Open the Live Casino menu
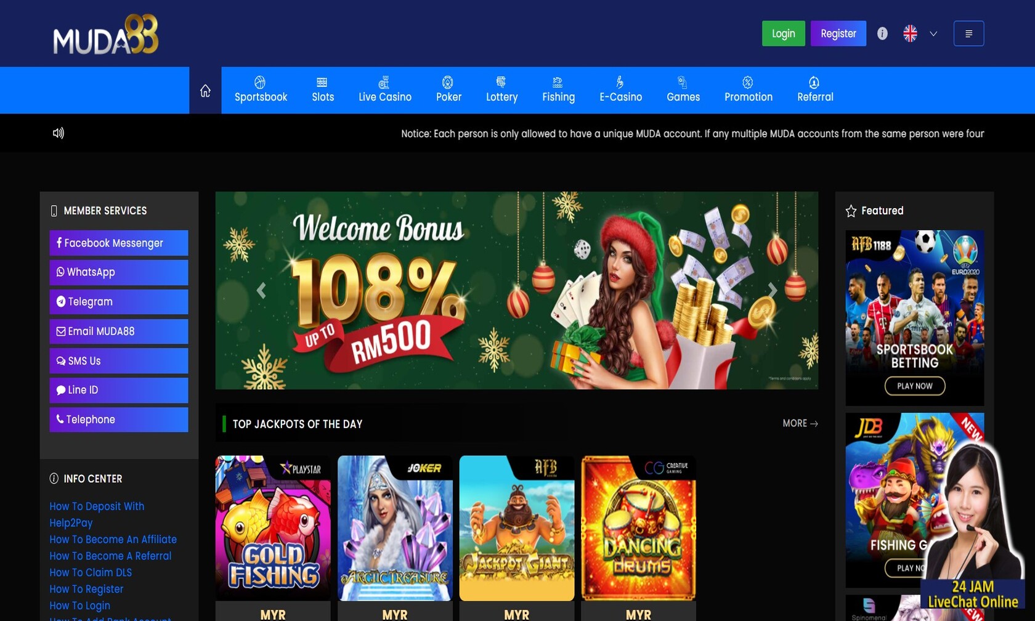 385,91
